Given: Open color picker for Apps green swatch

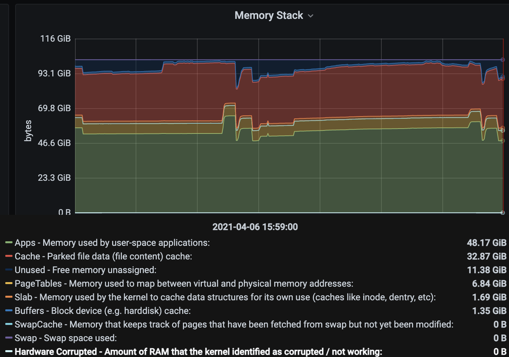Looking at the screenshot, I should point(9,243).
